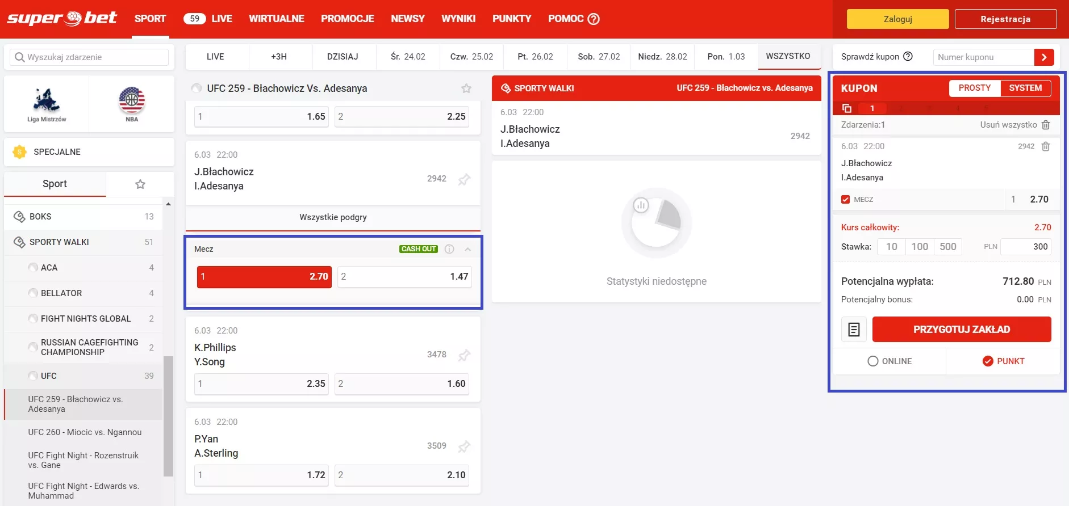Viewport: 1069px width, 506px height.
Task: Select the NBA league shortcut
Action: [132, 104]
